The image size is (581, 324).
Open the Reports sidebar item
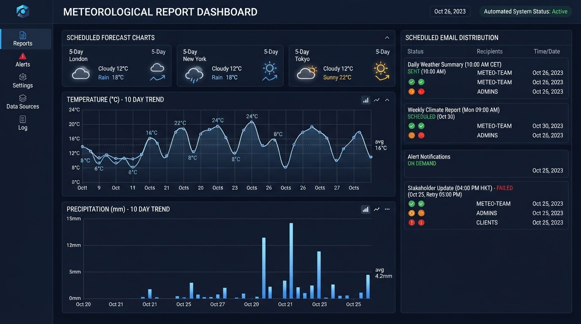point(26,39)
